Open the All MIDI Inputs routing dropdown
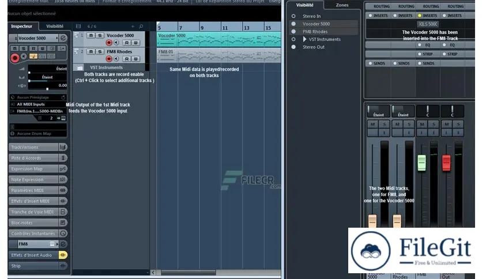The image size is (482, 279). point(39,104)
